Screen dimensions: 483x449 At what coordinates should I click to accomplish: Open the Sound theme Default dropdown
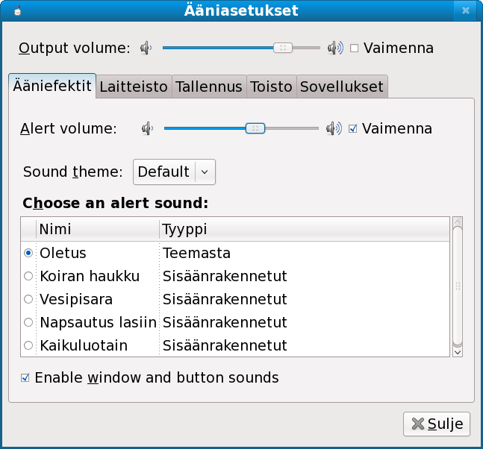(x=174, y=172)
